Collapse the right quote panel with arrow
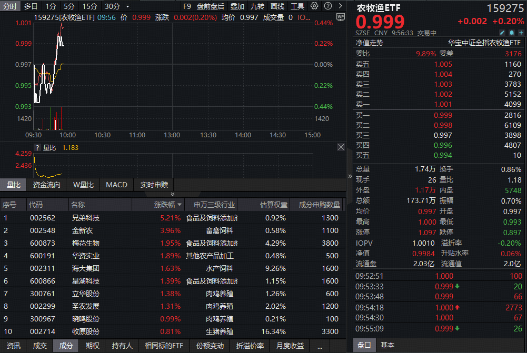Viewport: 527px width, 353px height. pyautogui.click(x=350, y=176)
